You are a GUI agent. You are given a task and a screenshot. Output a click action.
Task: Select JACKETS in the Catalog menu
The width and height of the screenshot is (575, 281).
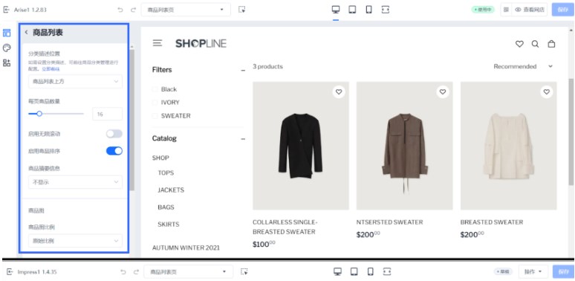171,190
